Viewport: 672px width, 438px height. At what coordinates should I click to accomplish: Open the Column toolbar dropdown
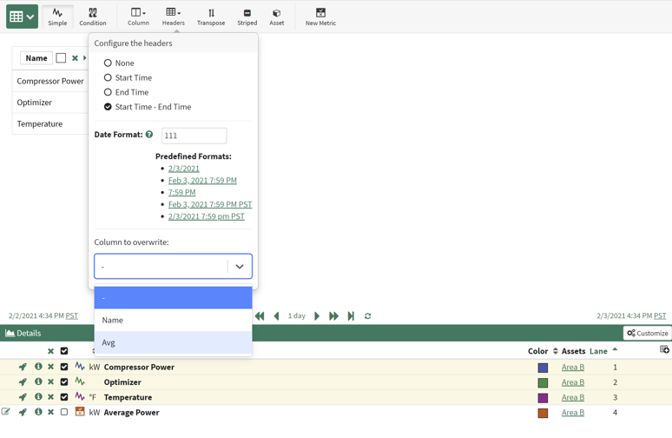138,17
